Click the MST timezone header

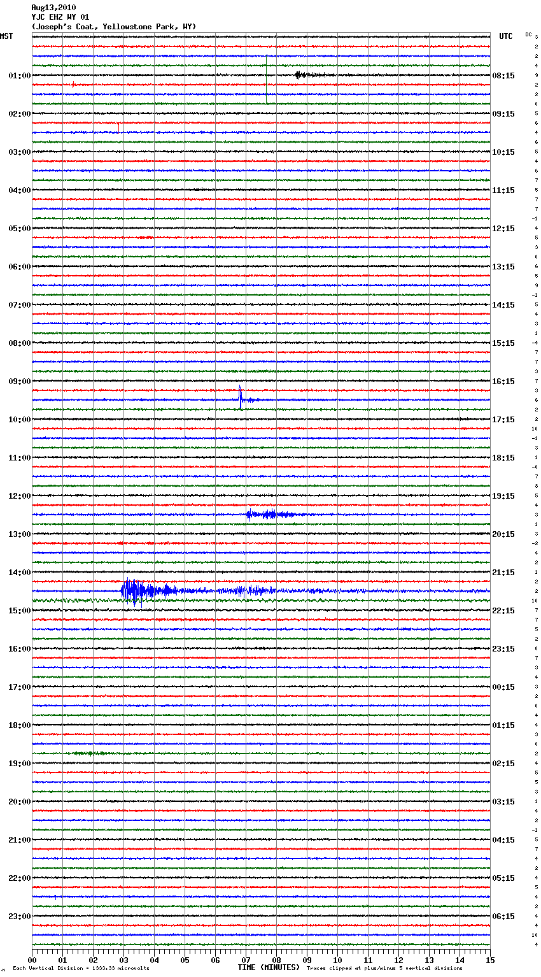point(6,36)
